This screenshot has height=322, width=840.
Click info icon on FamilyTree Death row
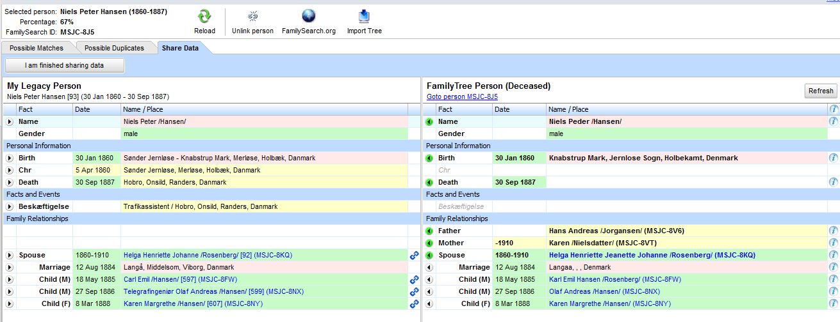[834, 182]
